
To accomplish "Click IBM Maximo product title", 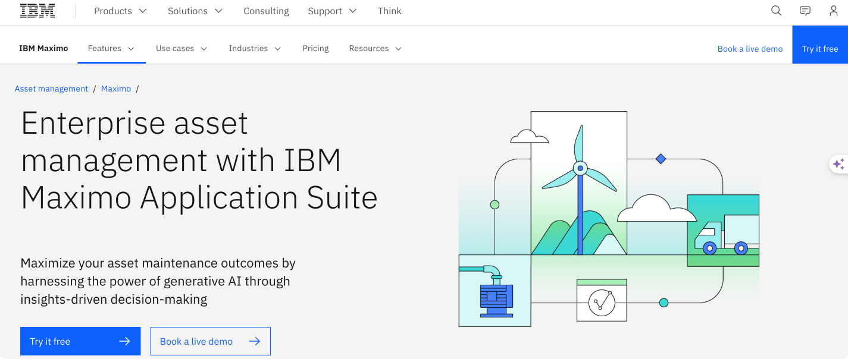I will tap(43, 49).
